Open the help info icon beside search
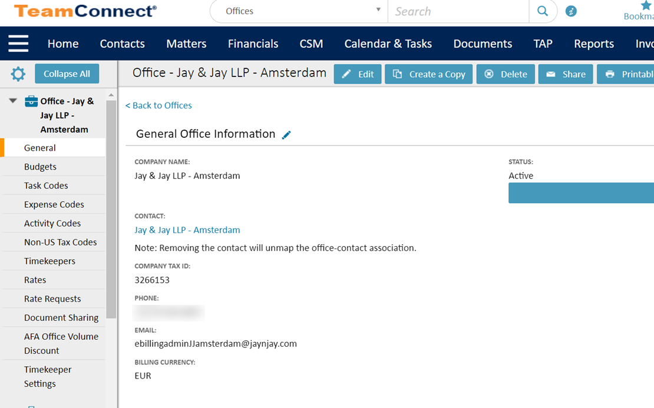This screenshot has width=654, height=408. pos(570,11)
